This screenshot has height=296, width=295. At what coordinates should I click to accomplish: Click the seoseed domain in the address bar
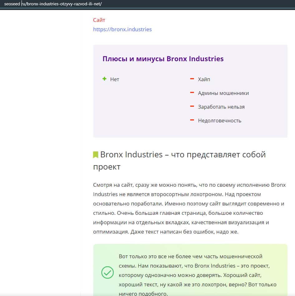tap(12, 4)
